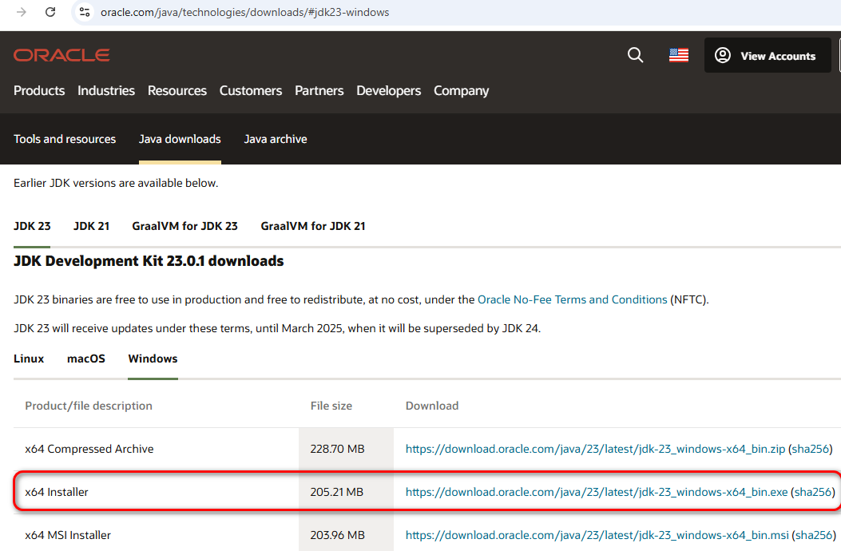
Task: Open the Resources menu
Action: point(177,91)
